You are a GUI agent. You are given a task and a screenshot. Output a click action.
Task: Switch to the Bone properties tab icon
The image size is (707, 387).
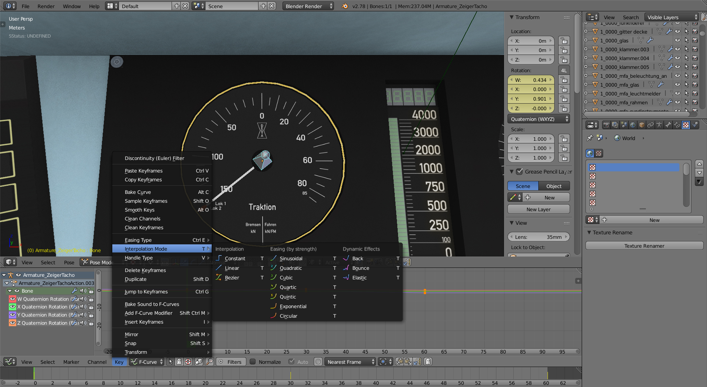click(x=668, y=125)
